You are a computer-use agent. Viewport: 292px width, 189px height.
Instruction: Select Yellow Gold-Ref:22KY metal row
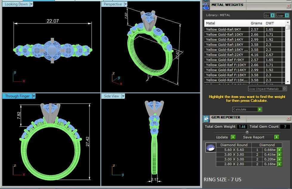[227, 55]
